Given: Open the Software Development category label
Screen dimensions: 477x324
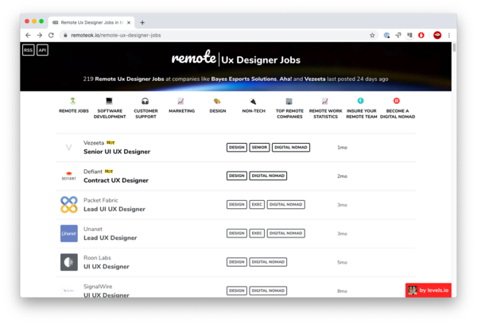Looking at the screenshot, I should (x=110, y=114).
